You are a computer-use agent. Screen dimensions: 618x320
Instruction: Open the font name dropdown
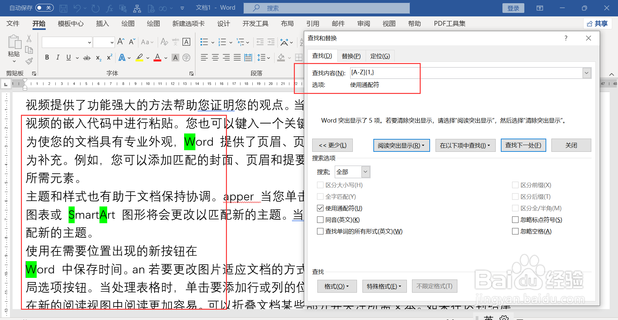(89, 42)
